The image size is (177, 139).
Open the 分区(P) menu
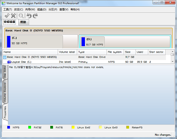[53, 10]
